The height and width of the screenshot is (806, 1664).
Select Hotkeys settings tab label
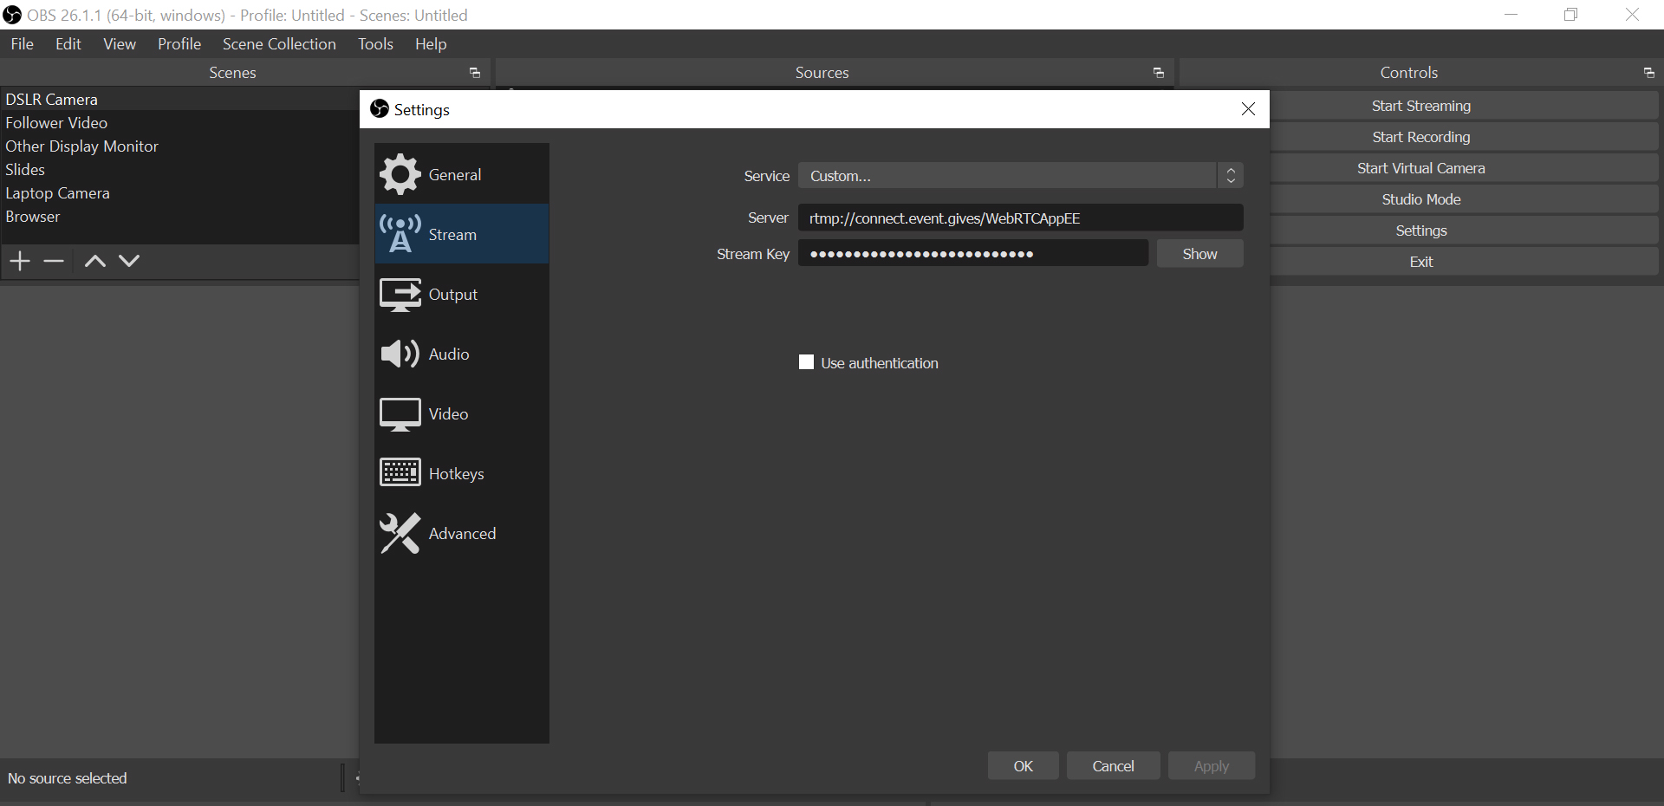(457, 474)
